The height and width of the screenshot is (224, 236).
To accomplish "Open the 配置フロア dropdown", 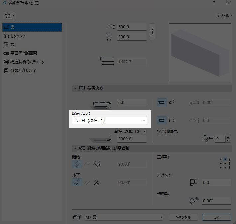I will click(x=109, y=121).
